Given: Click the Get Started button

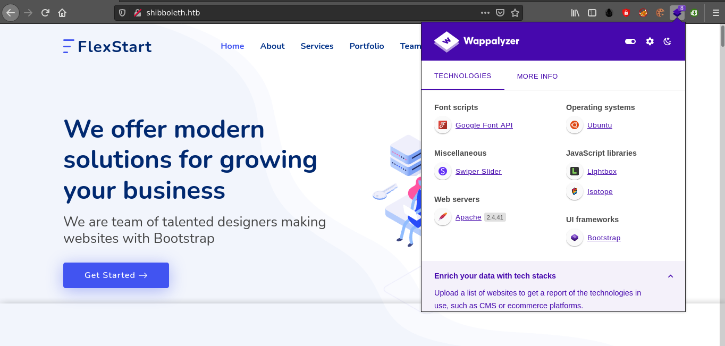Looking at the screenshot, I should tap(116, 275).
